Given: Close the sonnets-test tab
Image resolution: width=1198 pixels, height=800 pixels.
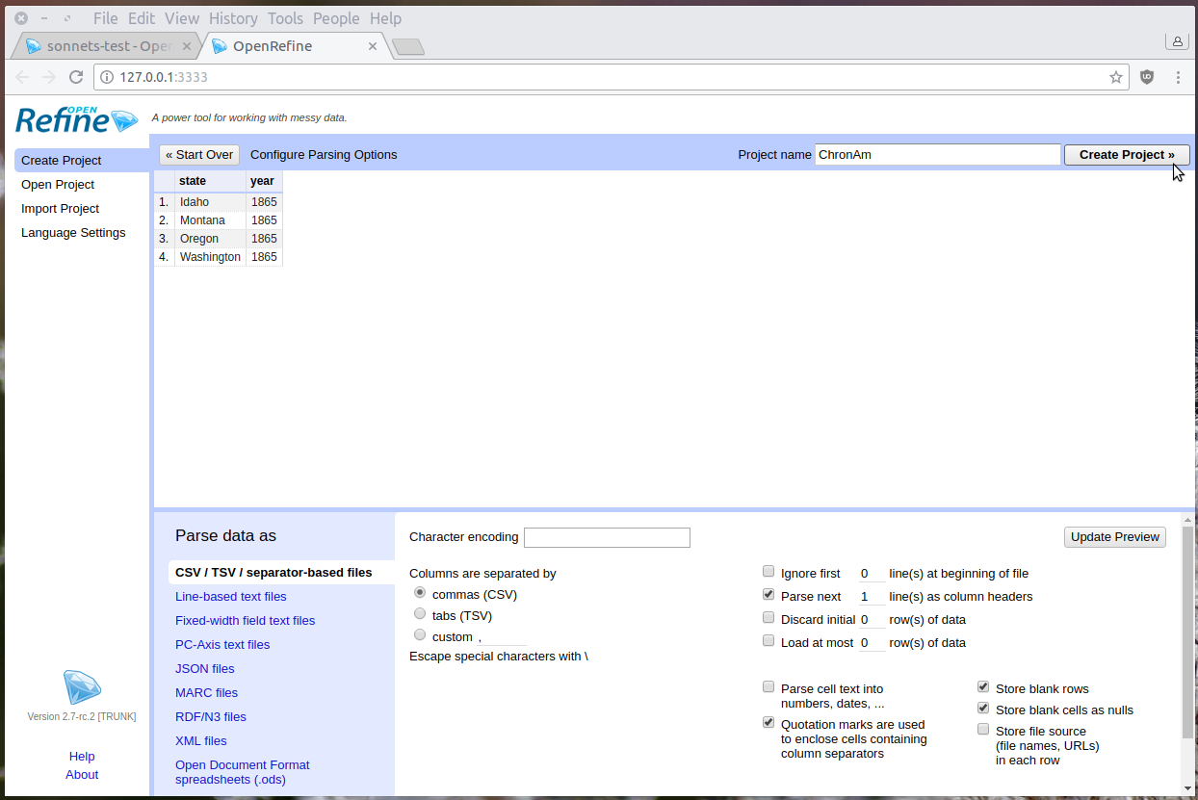Looking at the screenshot, I should tap(187, 46).
